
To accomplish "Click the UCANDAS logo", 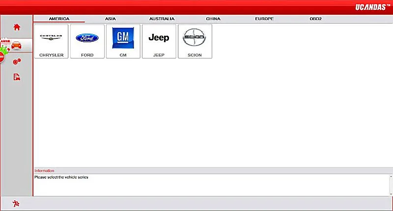I will 372,7.
